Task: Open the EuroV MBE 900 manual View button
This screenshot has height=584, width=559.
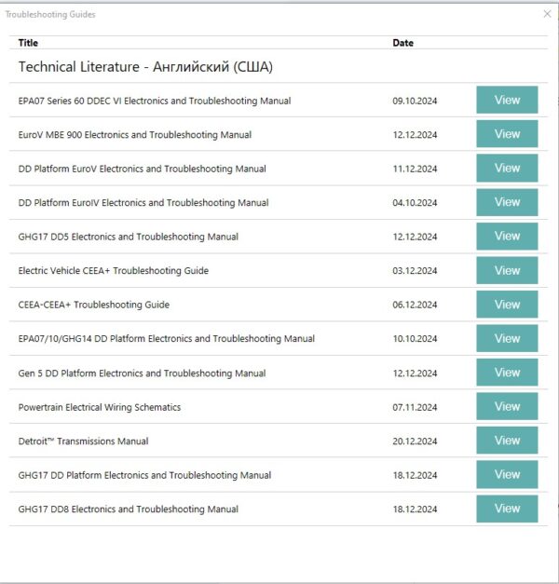Action: pyautogui.click(x=507, y=134)
